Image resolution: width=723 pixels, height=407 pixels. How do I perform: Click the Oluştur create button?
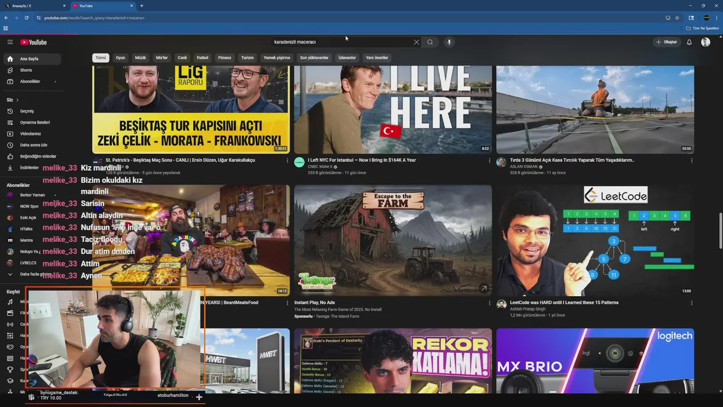coord(667,42)
